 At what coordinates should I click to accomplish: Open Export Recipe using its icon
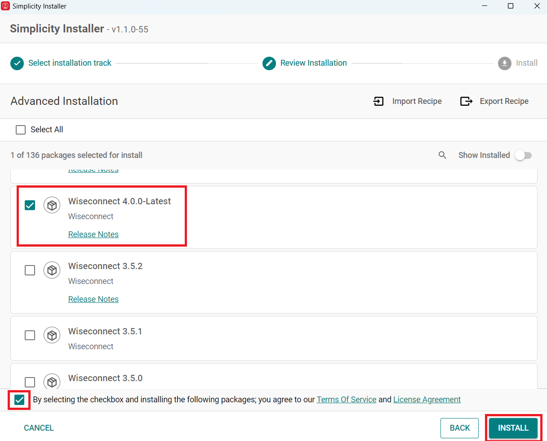point(466,101)
